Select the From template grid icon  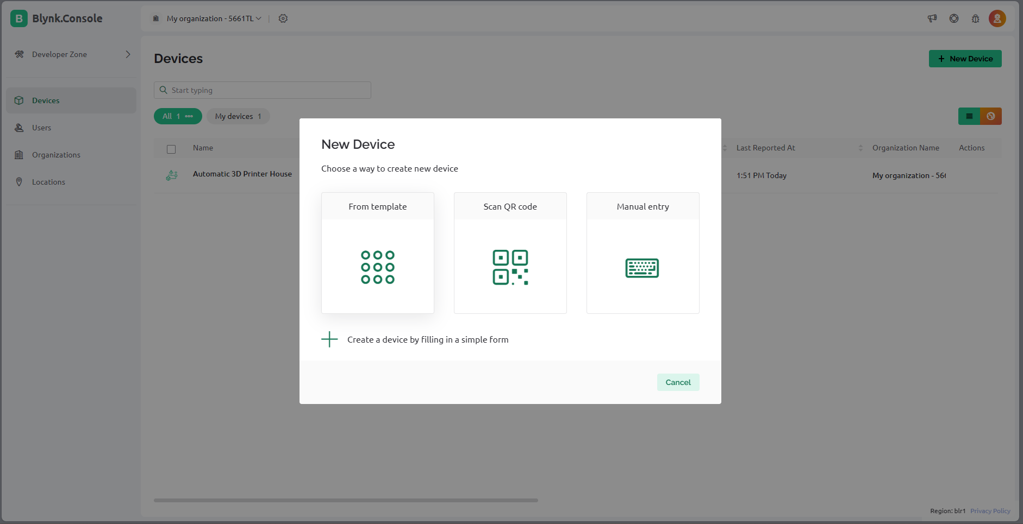pyautogui.click(x=378, y=267)
